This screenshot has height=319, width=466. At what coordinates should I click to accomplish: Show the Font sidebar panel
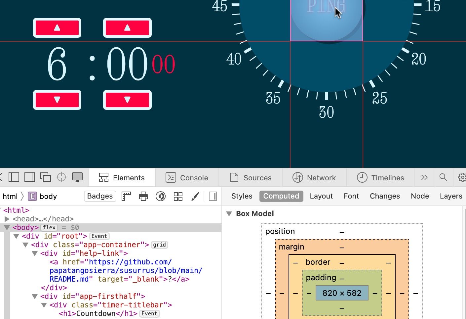pyautogui.click(x=351, y=196)
